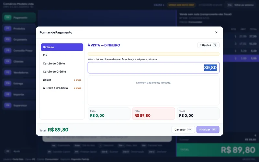Open Orçamento in the background sidebar

pos(19,40)
